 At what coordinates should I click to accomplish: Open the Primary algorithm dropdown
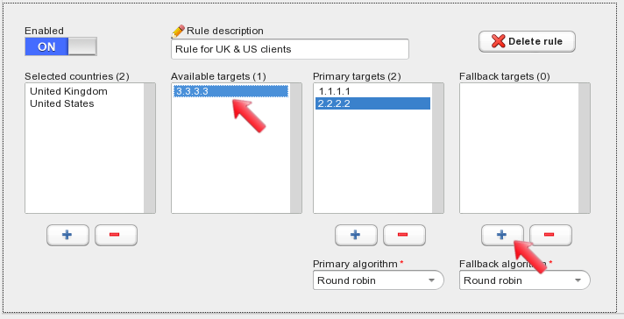[378, 280]
